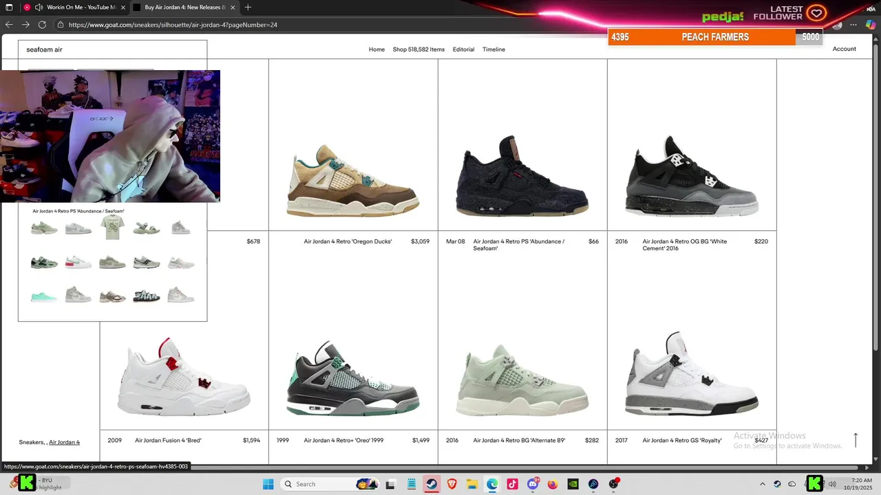Pick the green t-shirt search suggestion
Image resolution: width=881 pixels, height=495 pixels.
click(x=112, y=227)
